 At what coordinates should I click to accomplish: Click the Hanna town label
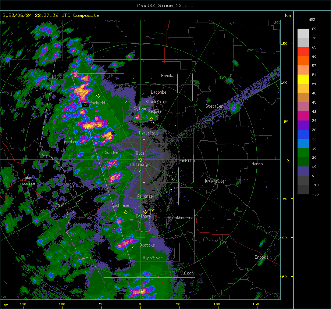[x=257, y=164]
